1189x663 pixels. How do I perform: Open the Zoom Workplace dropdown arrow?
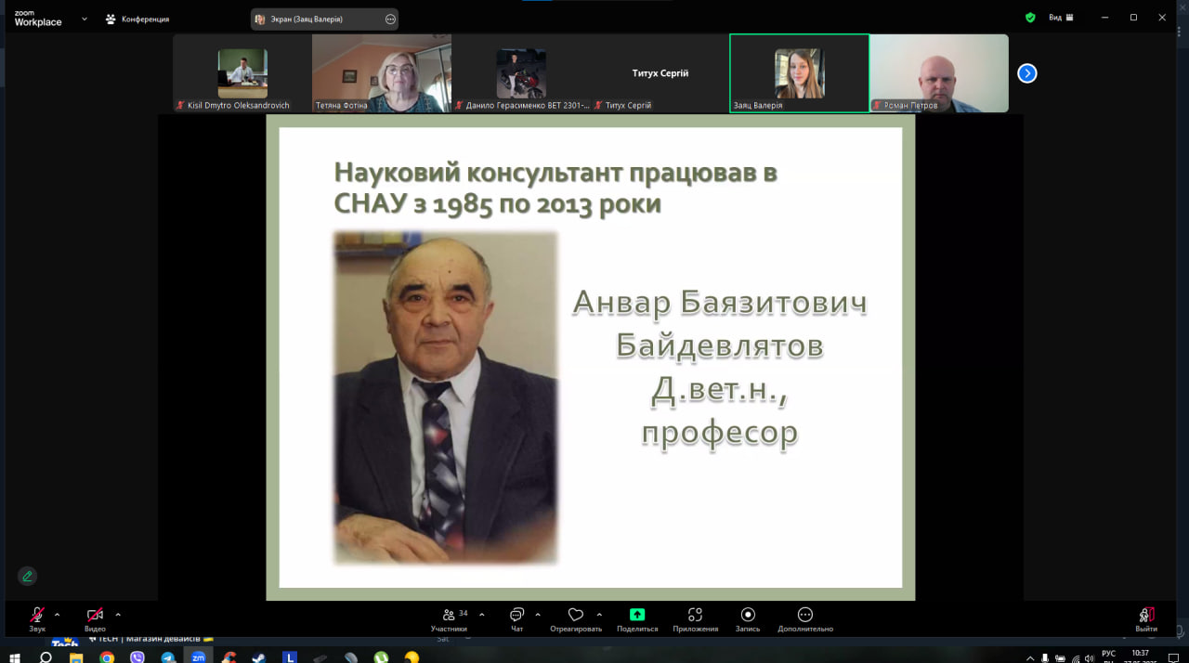pyautogui.click(x=85, y=19)
